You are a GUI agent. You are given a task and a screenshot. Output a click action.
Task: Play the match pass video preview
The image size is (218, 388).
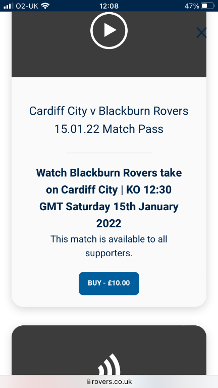click(109, 30)
